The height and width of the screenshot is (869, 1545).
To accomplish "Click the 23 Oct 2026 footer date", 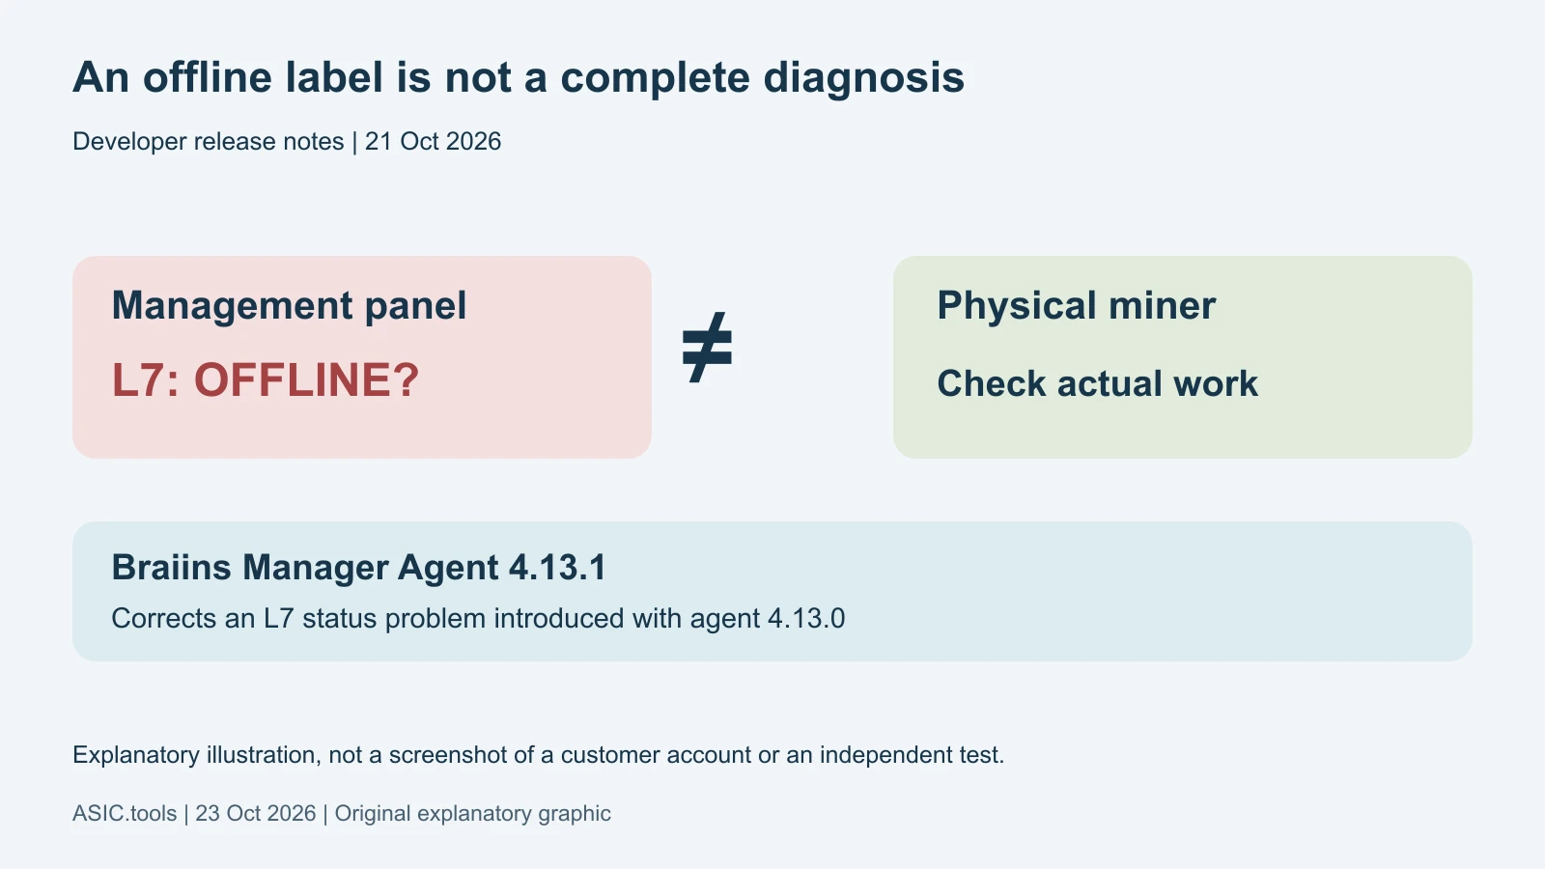I will tap(256, 814).
